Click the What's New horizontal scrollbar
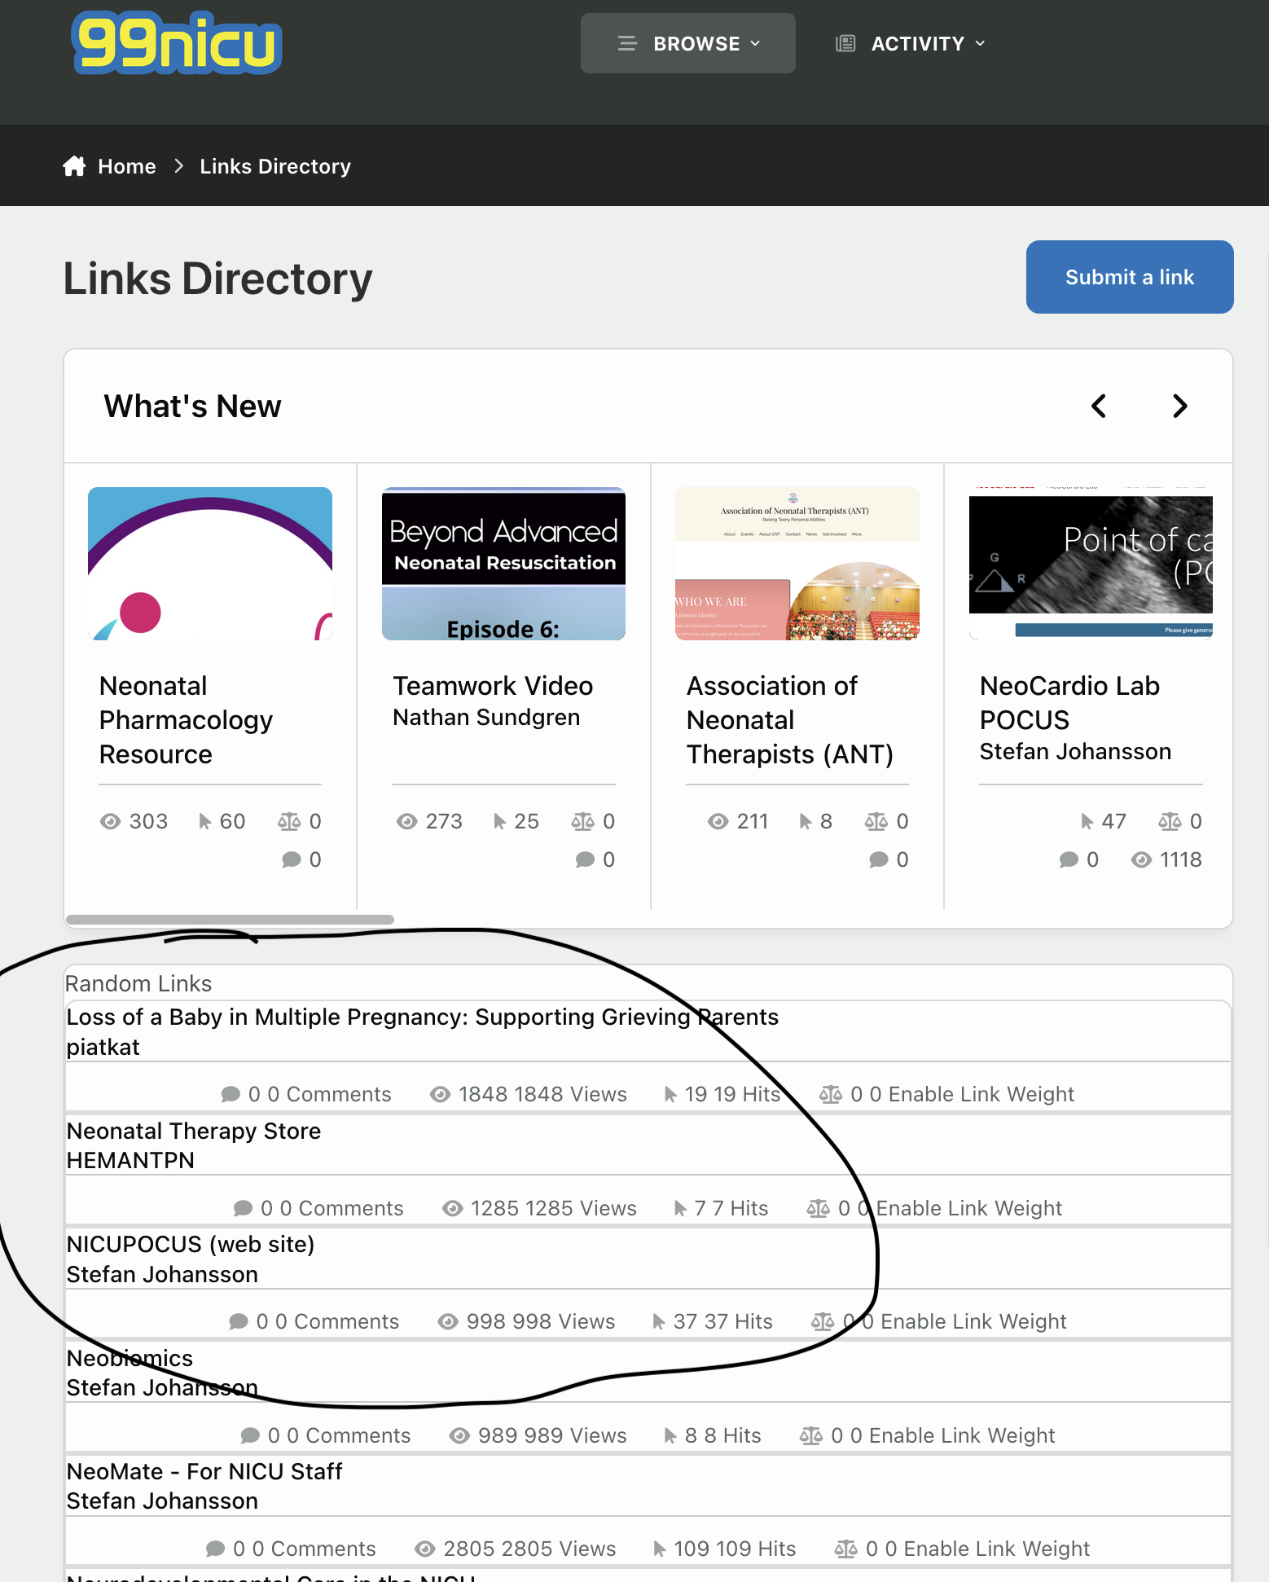Image resolution: width=1269 pixels, height=1582 pixels. tap(230, 920)
